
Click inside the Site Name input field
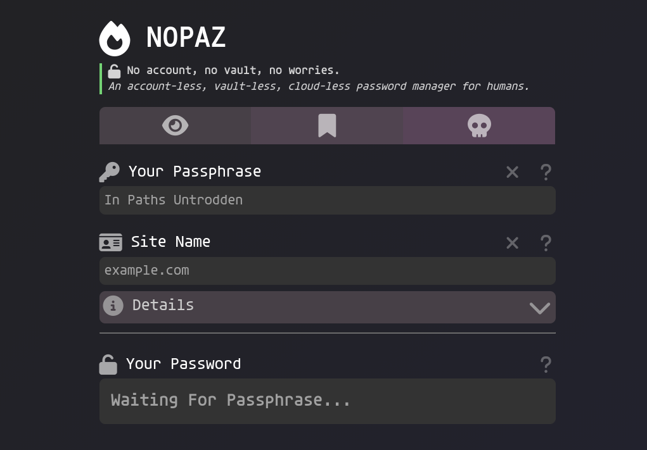[327, 270]
